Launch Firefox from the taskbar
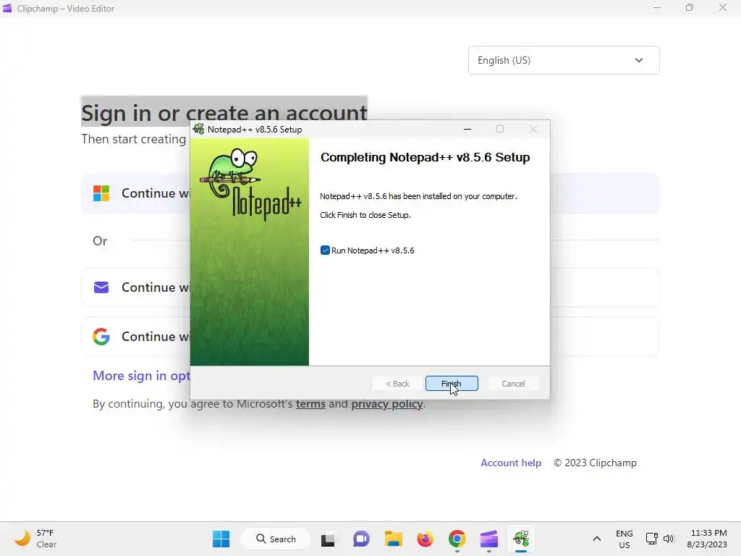Viewport: 741px width, 556px height. click(x=425, y=539)
